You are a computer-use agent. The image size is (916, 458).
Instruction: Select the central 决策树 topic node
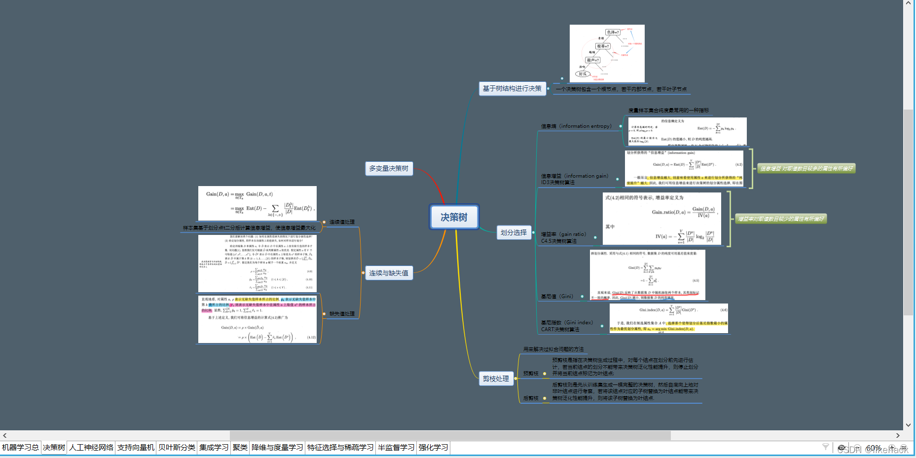point(454,217)
